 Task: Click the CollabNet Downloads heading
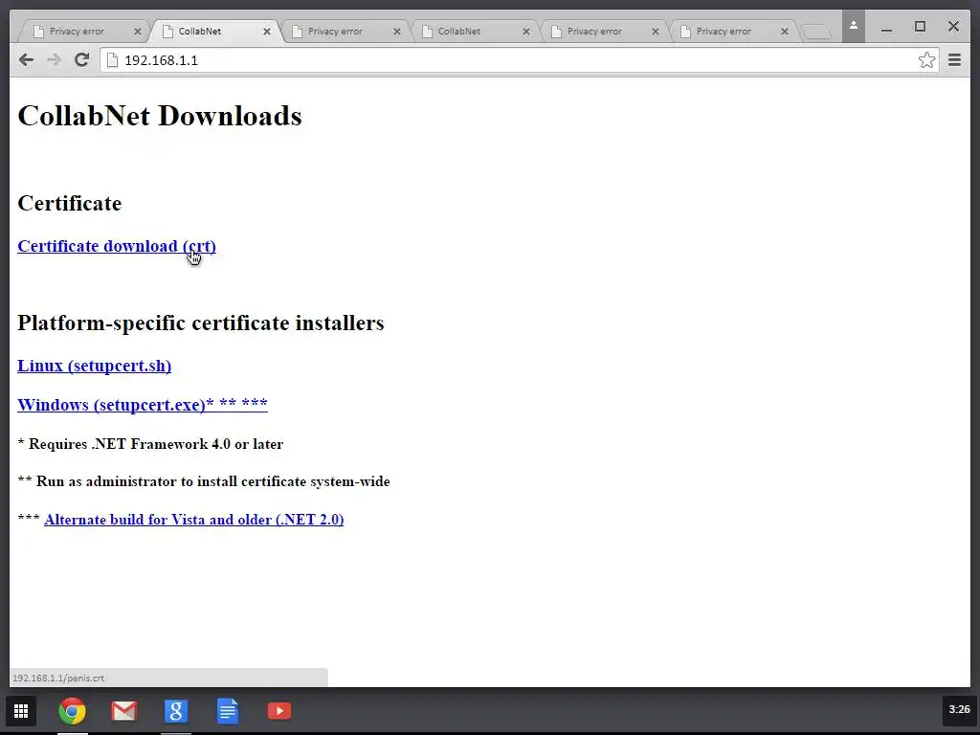point(160,116)
